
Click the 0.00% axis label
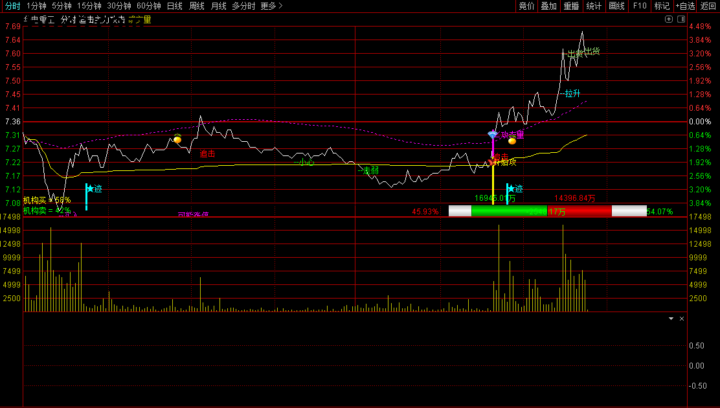(700, 122)
